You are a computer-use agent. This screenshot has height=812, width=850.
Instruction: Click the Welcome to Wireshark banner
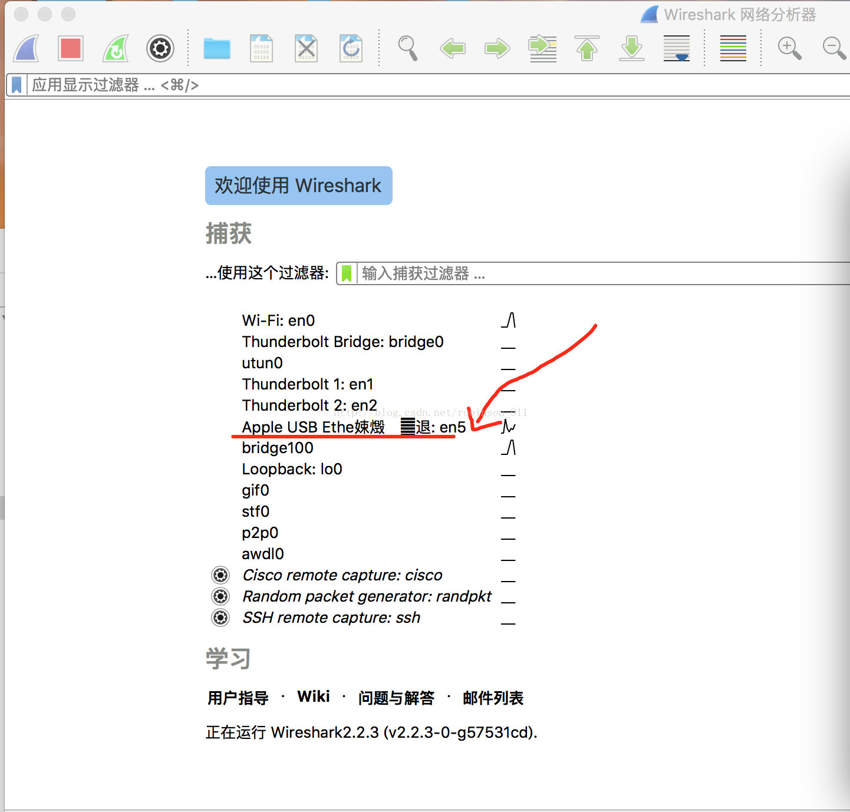point(299,186)
